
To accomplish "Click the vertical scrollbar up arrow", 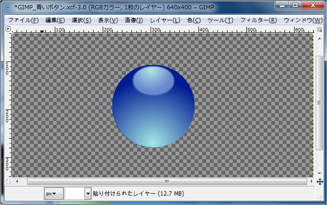I will [x=319, y=39].
